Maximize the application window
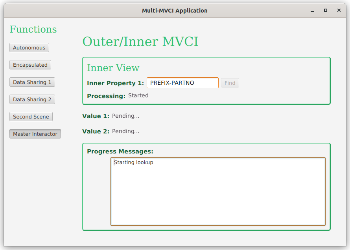350x250 pixels. [x=326, y=11]
